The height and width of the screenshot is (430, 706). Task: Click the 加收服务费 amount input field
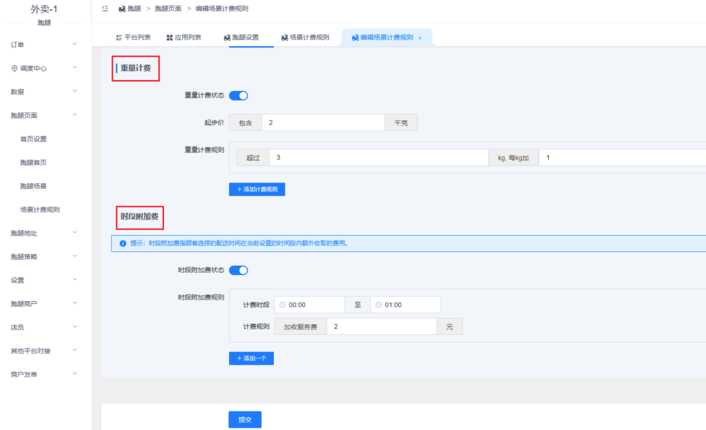(x=381, y=327)
